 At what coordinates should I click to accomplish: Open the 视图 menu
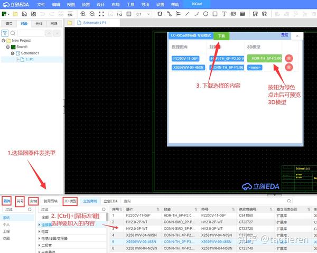point(71,4)
